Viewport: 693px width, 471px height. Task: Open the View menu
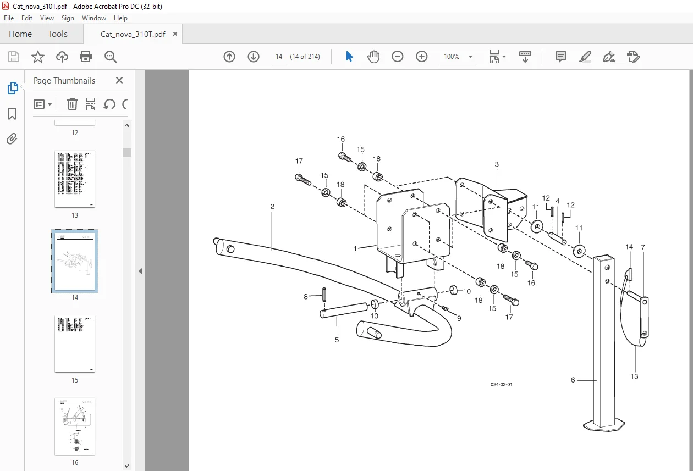47,18
